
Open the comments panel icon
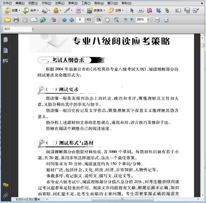tap(5, 185)
